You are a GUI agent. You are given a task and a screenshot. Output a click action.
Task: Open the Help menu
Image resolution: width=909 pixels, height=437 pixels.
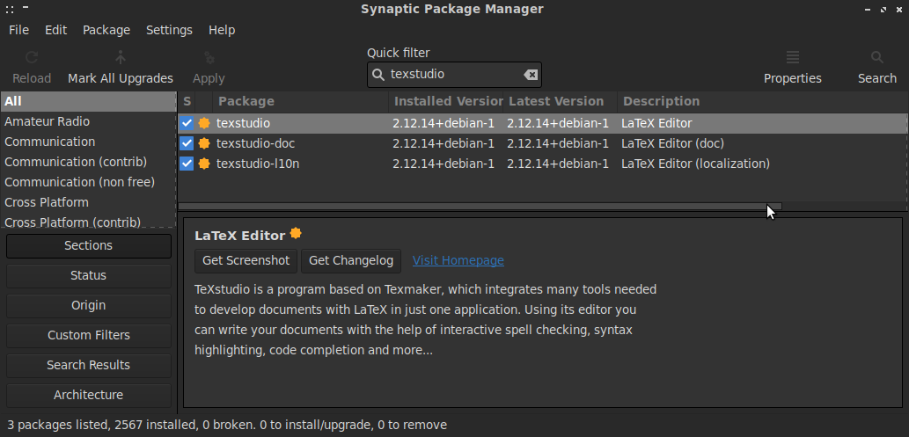(x=222, y=30)
